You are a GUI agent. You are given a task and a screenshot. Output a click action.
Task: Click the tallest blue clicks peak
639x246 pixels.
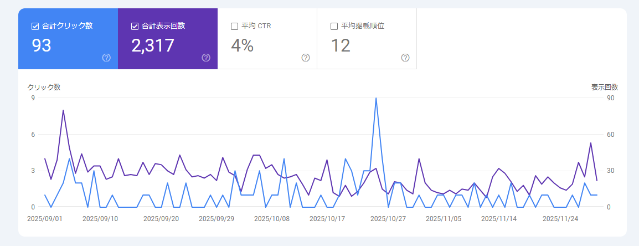tap(376, 99)
